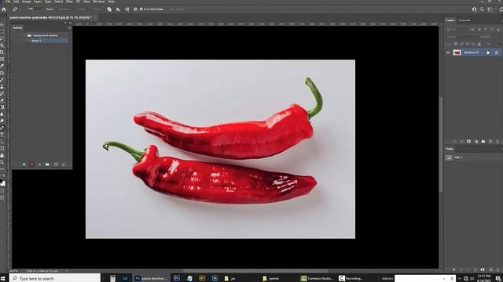
Task: Open search icon at top right
Action: tap(482, 9)
